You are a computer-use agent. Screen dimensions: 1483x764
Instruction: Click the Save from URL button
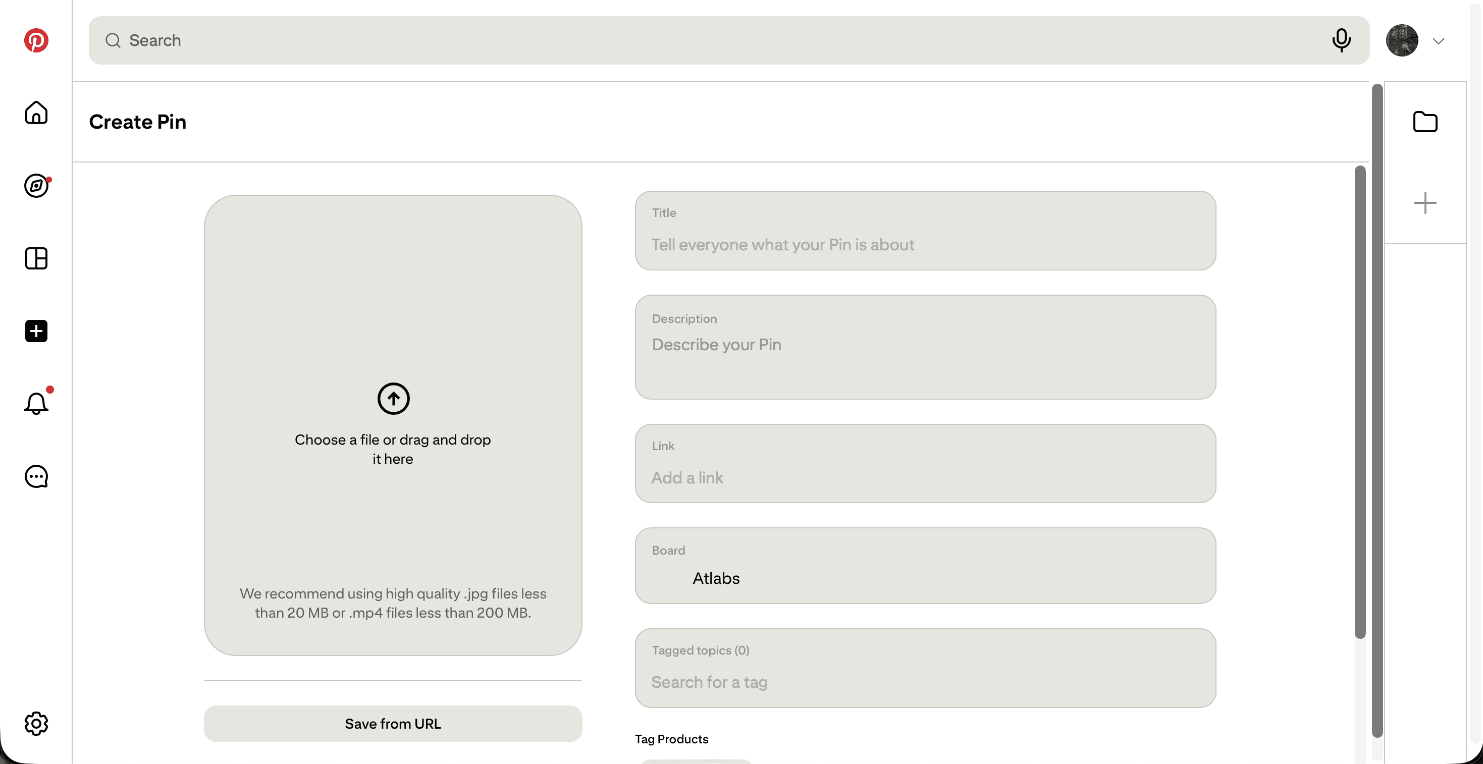[x=393, y=723]
